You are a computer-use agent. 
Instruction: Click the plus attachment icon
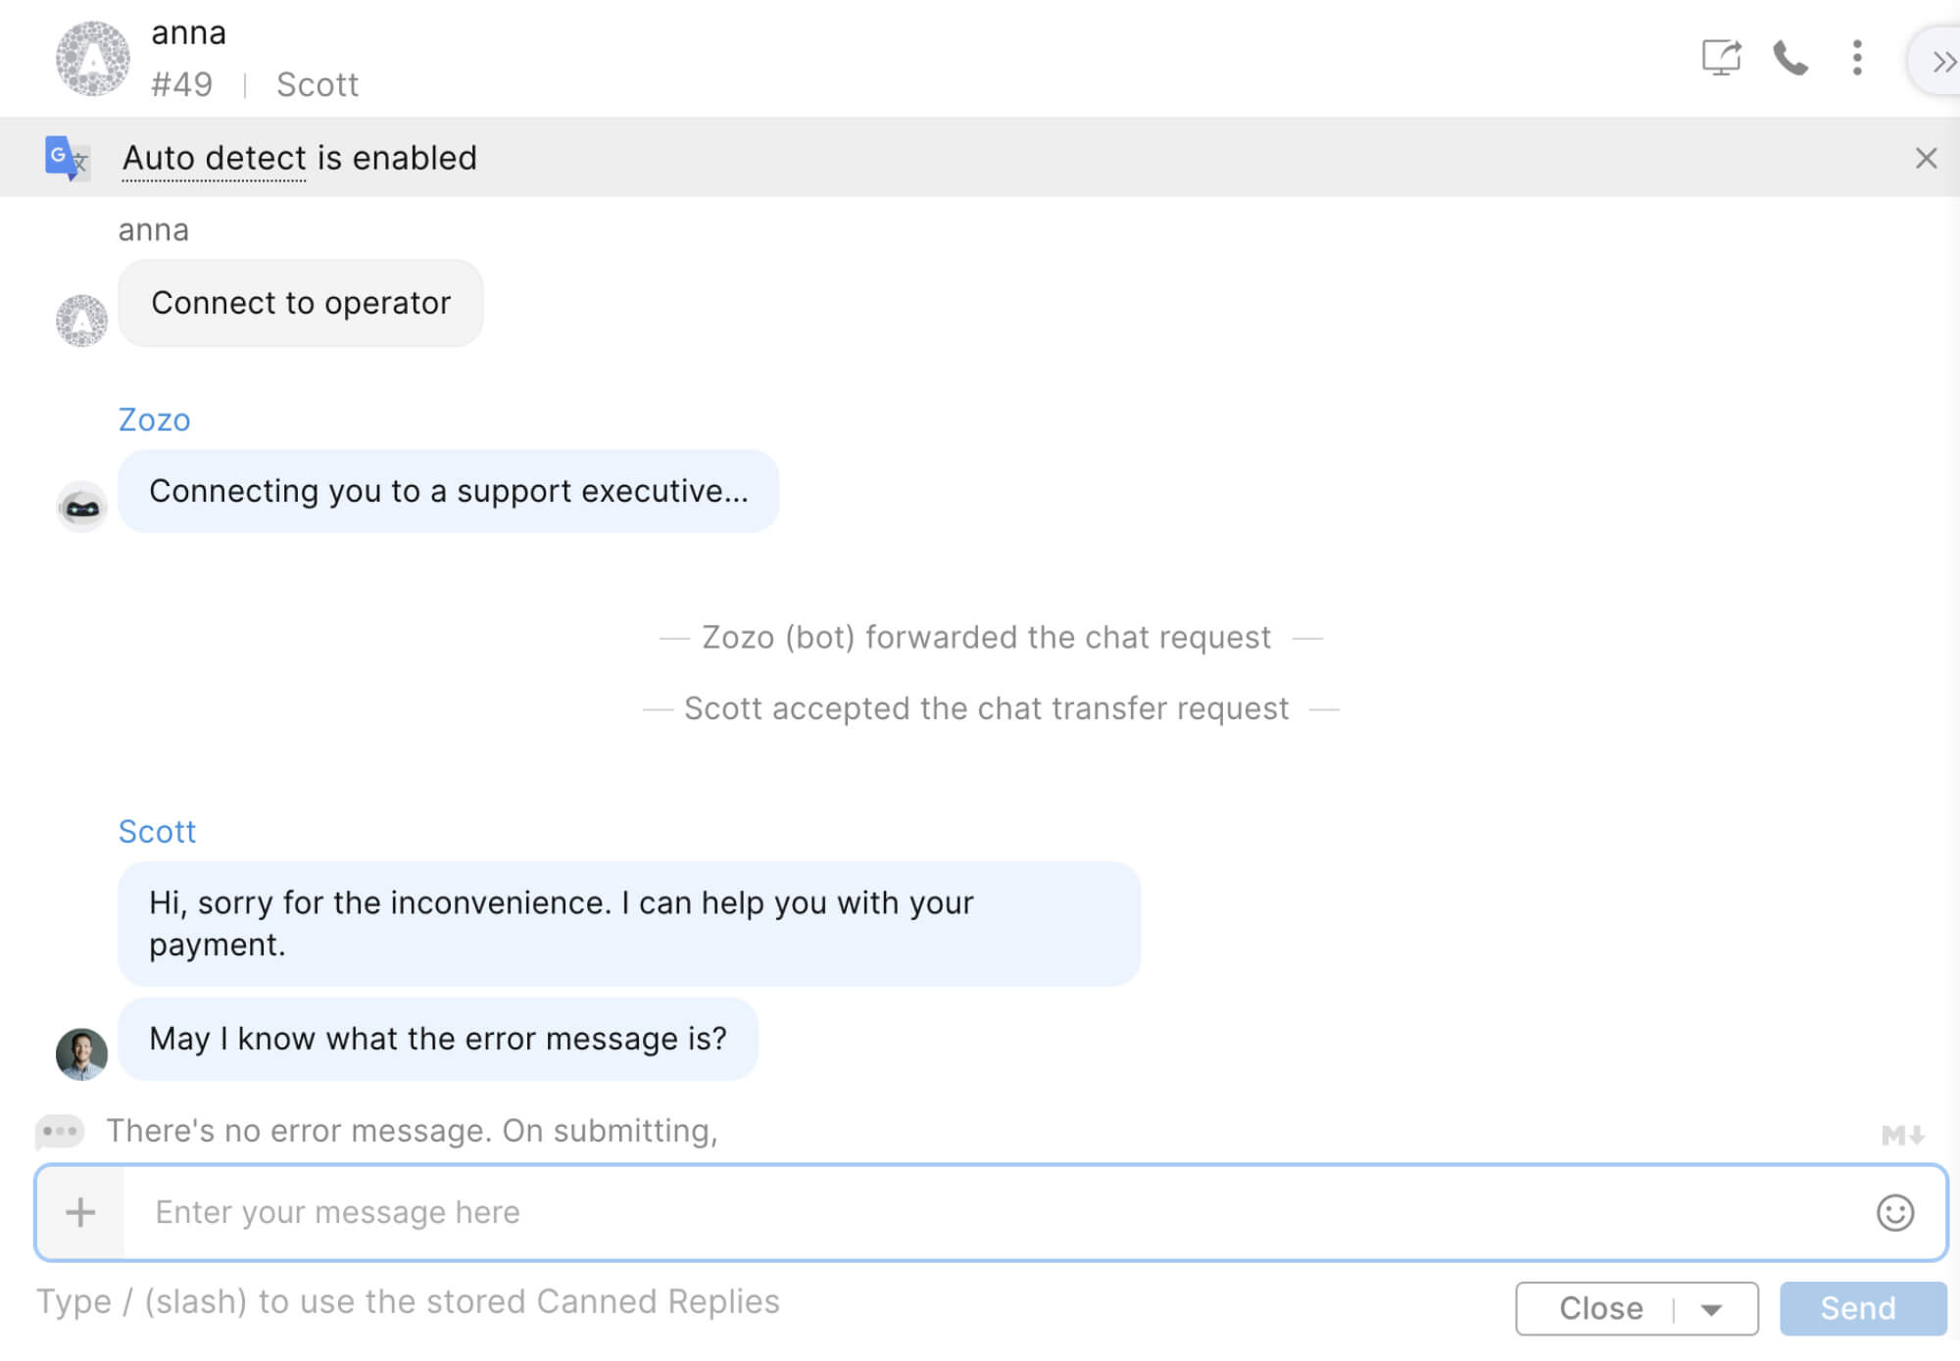coord(80,1212)
